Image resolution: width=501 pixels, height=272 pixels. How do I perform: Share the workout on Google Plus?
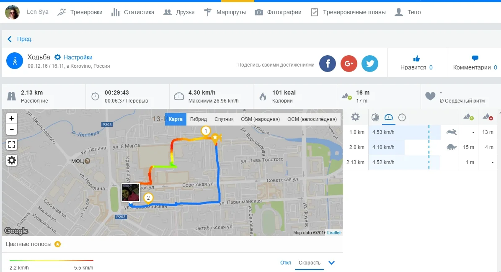point(349,64)
